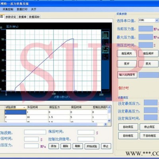Click the table horizontal scrollbar thumb
Screen dimensions: 159x159
click(x=48, y=124)
